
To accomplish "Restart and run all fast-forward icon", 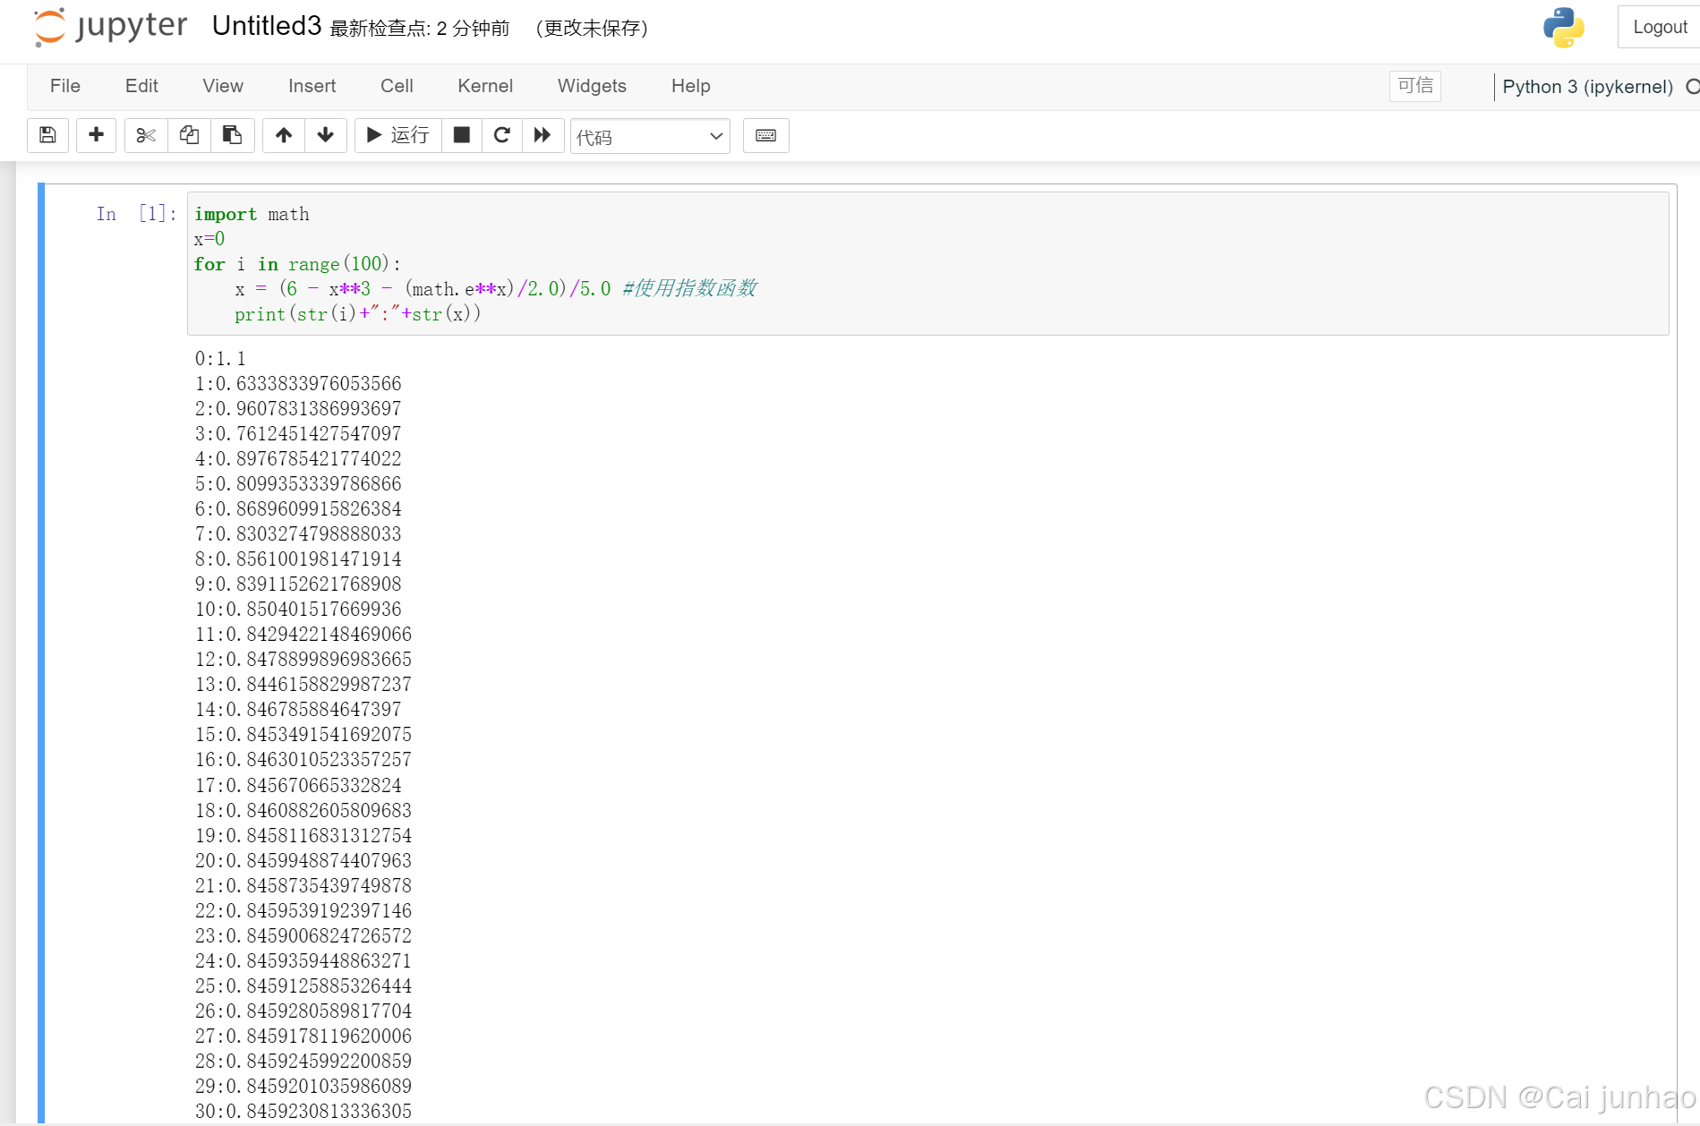I will (542, 135).
